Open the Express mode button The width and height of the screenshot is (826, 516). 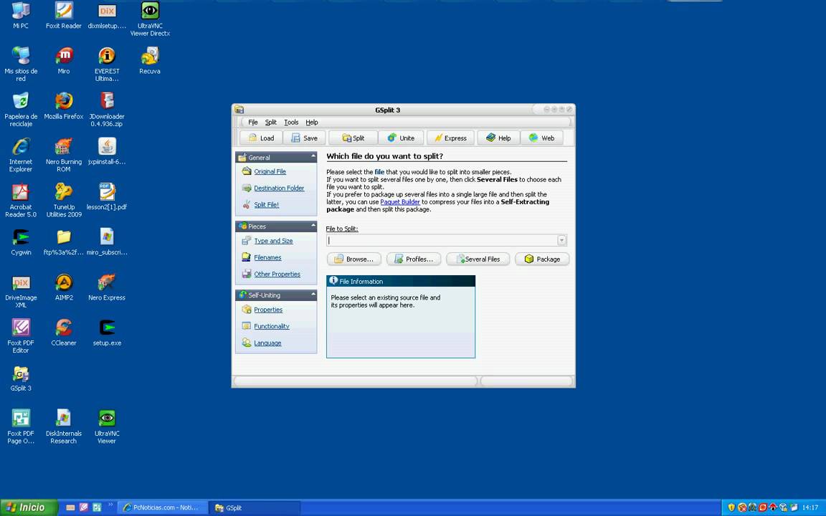click(x=450, y=138)
